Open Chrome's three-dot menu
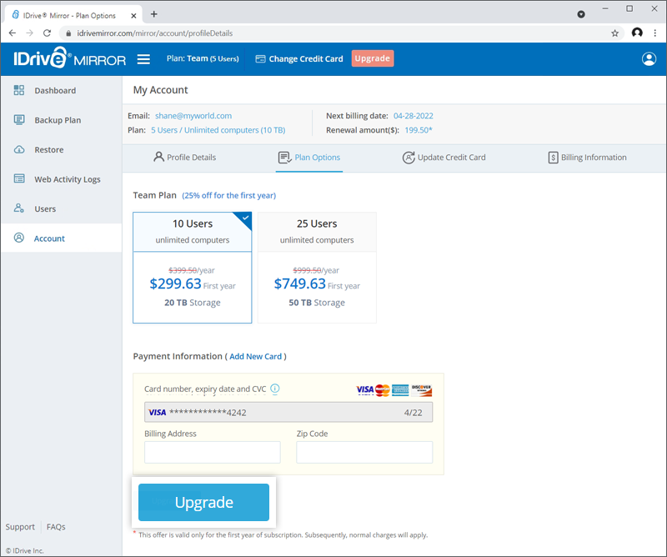Viewport: 667px width, 557px height. point(656,33)
